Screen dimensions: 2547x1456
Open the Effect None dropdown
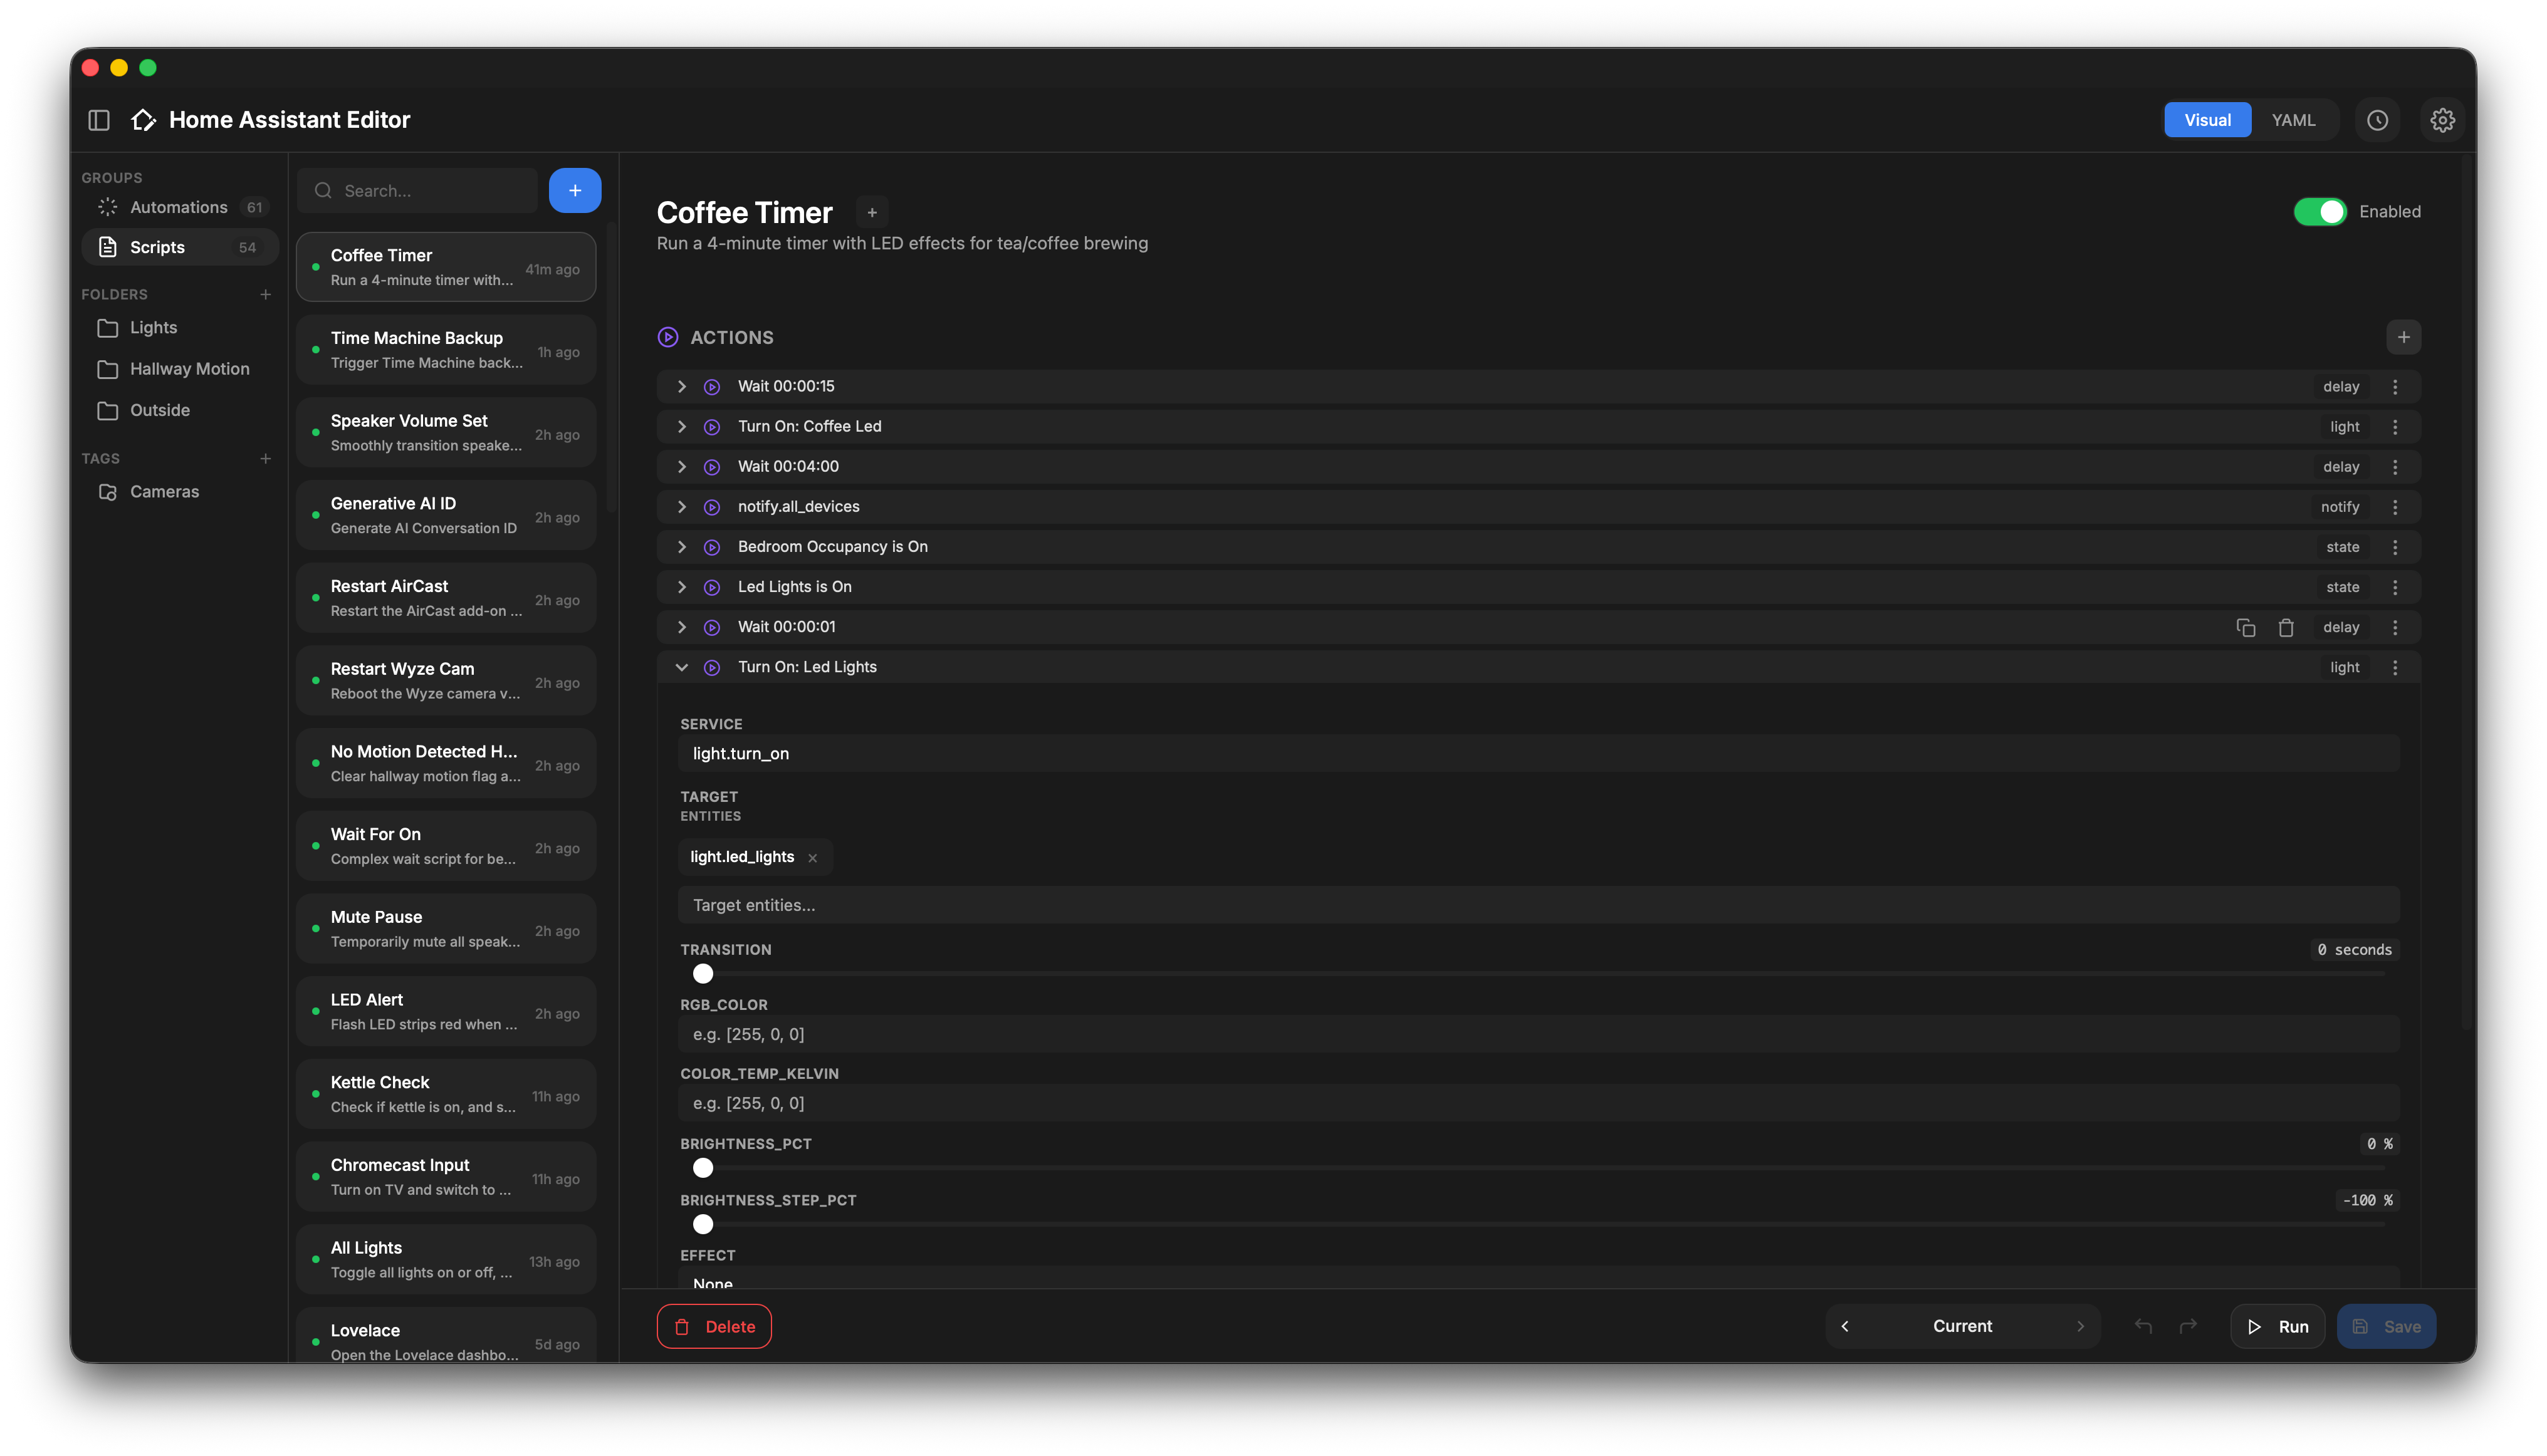1537,1277
